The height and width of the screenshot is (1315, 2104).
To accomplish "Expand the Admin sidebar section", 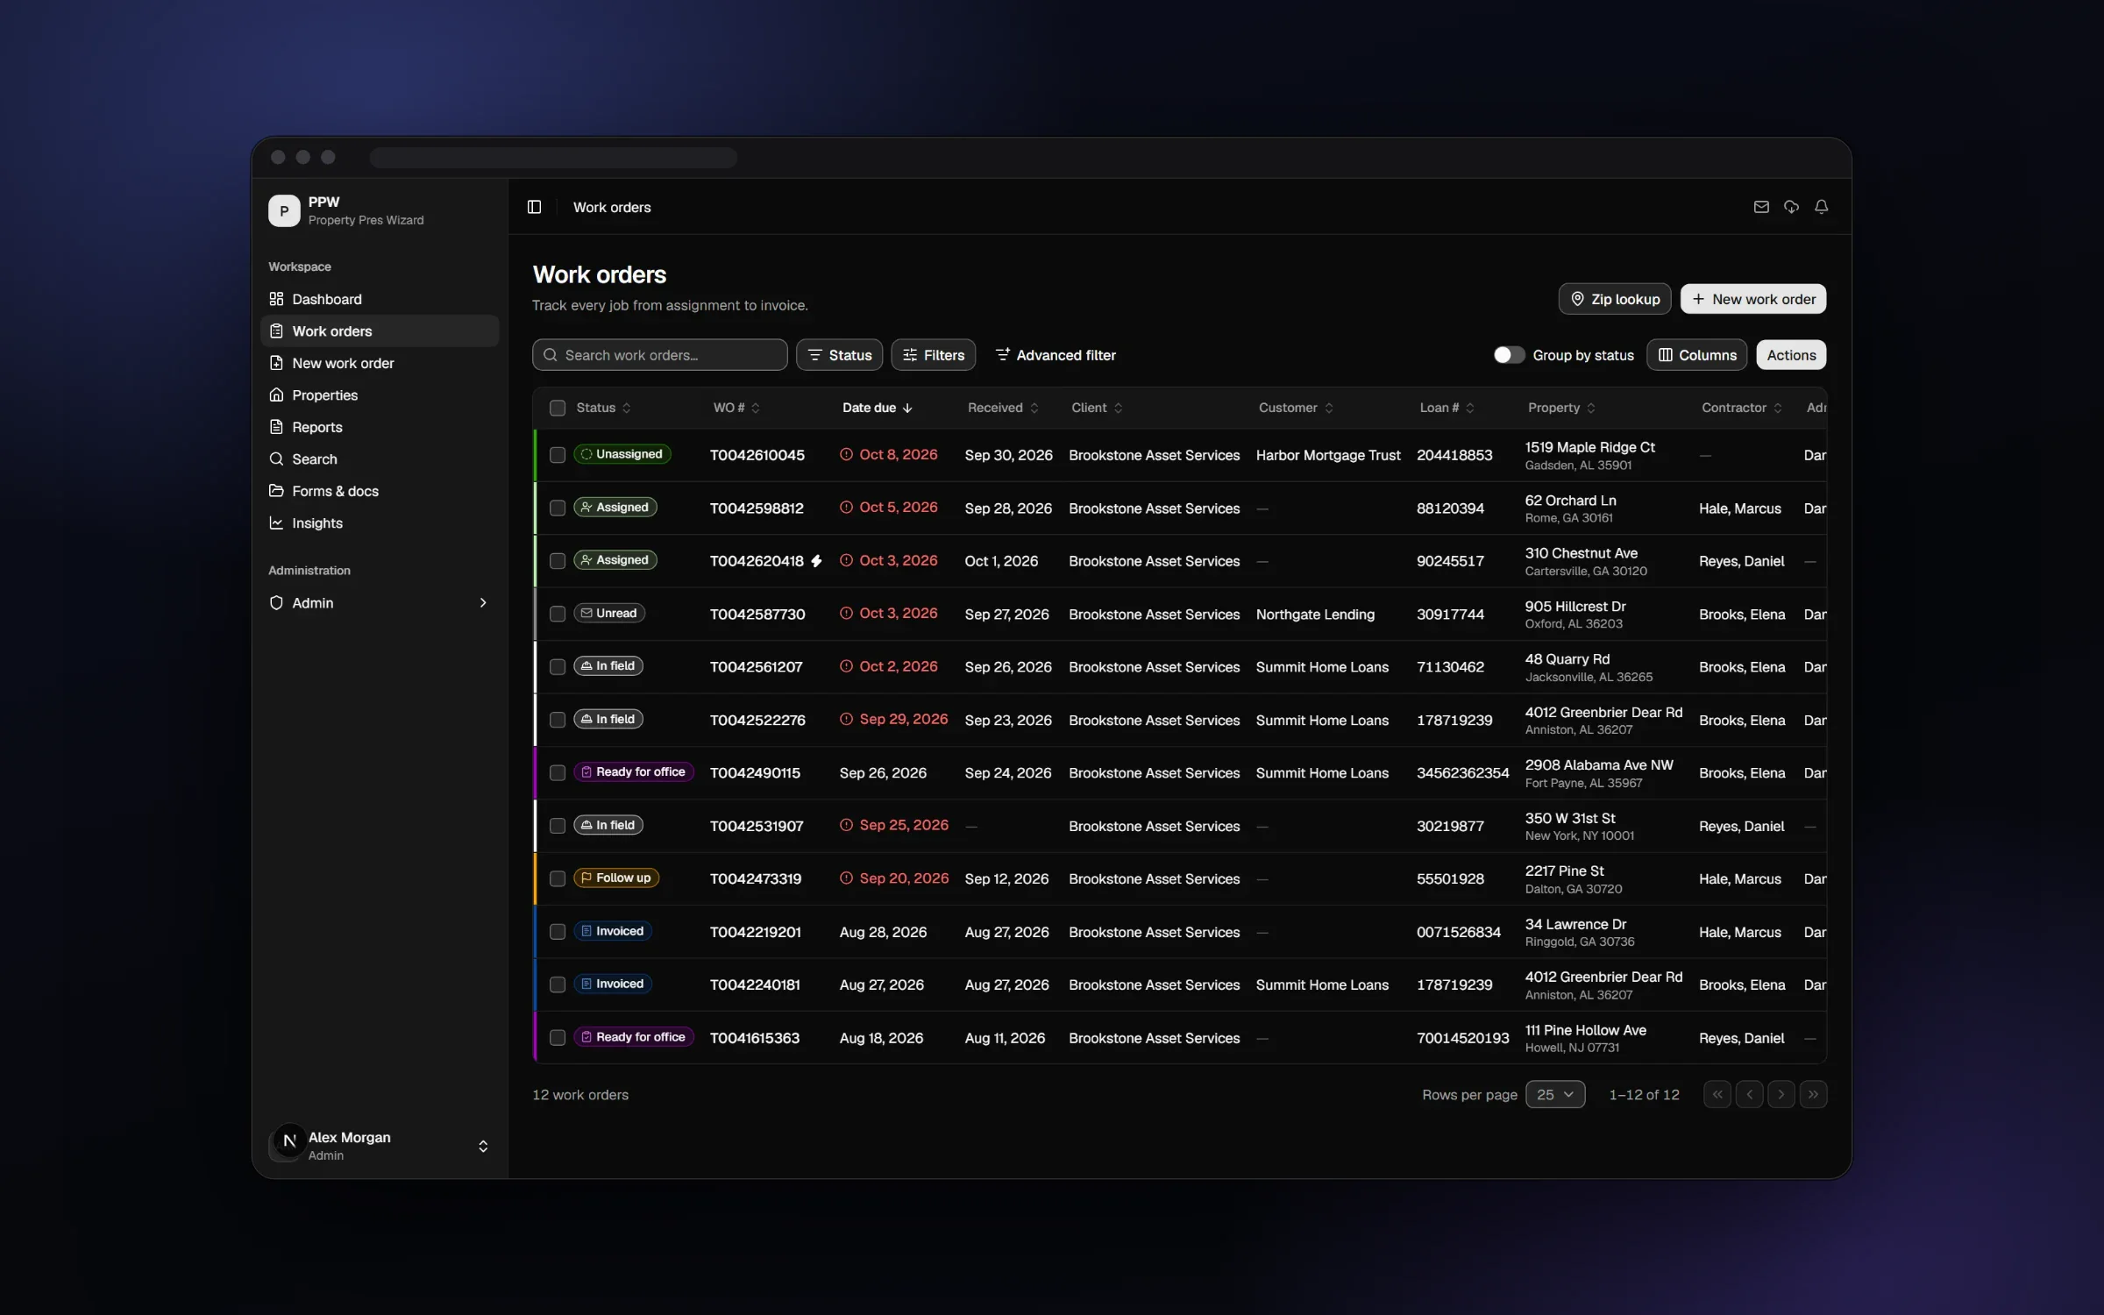I will point(380,602).
